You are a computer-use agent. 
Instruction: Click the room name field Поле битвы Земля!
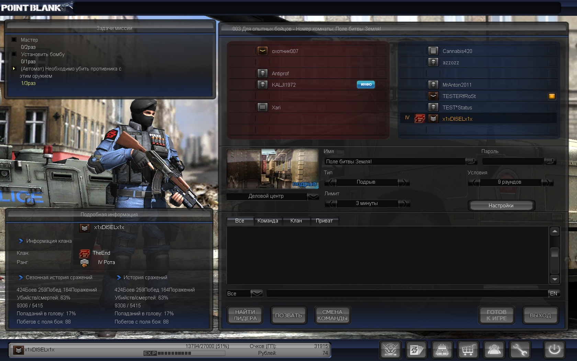point(395,162)
